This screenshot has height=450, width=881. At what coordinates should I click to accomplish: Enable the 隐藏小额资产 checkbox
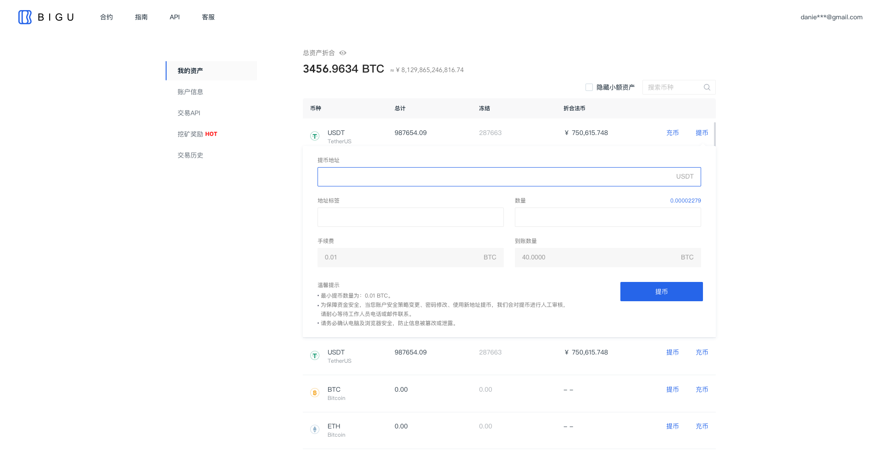click(589, 87)
